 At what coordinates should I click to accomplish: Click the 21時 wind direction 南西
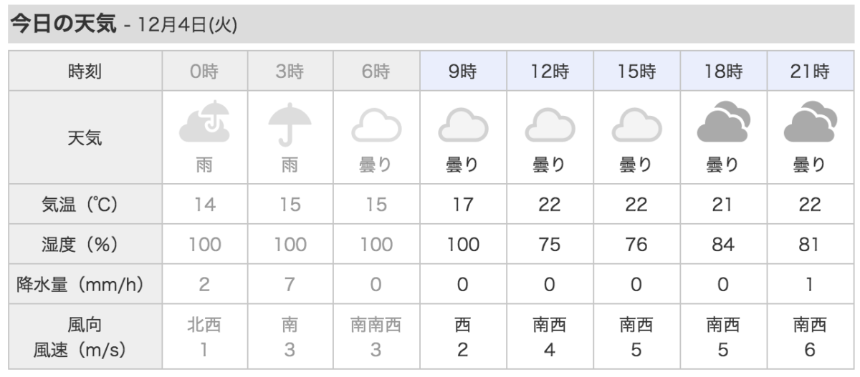809,325
